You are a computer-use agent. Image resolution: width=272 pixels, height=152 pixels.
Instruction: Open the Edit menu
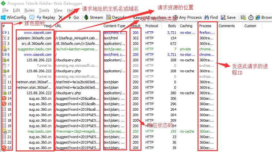coord(16,10)
